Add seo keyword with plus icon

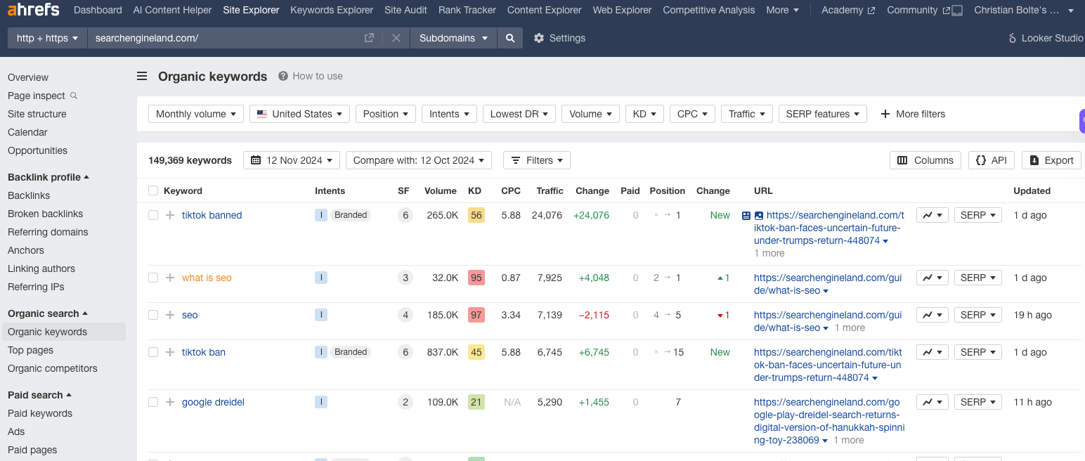[x=169, y=315]
